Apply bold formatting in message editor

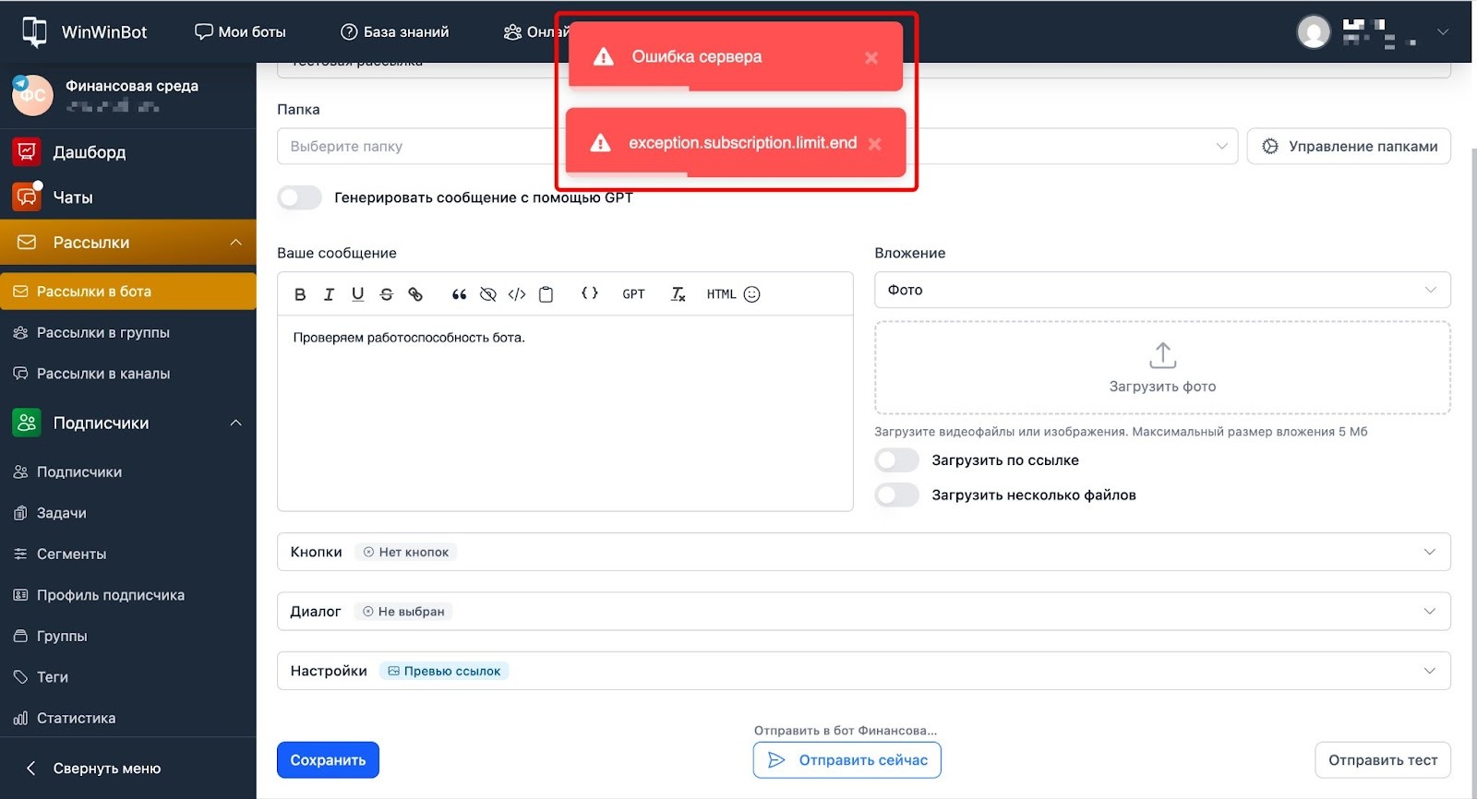click(x=300, y=294)
